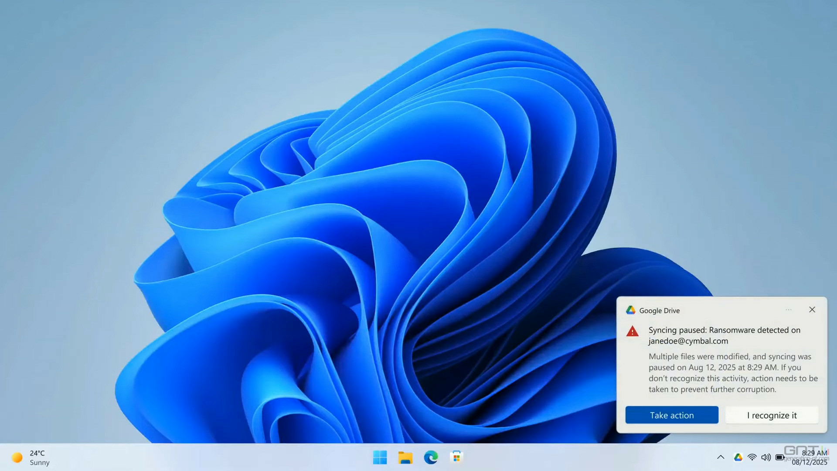Open the Microsoft Store taskbar icon

(456, 457)
